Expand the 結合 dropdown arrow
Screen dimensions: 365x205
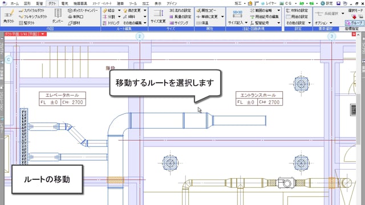[x=119, y=10]
